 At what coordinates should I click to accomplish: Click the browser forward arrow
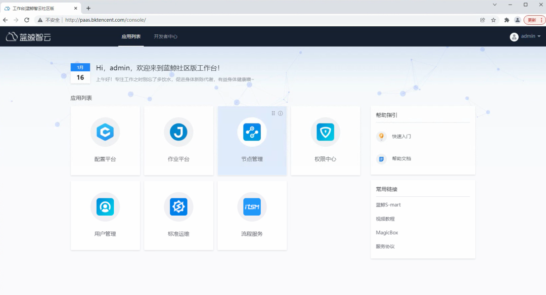click(x=16, y=20)
